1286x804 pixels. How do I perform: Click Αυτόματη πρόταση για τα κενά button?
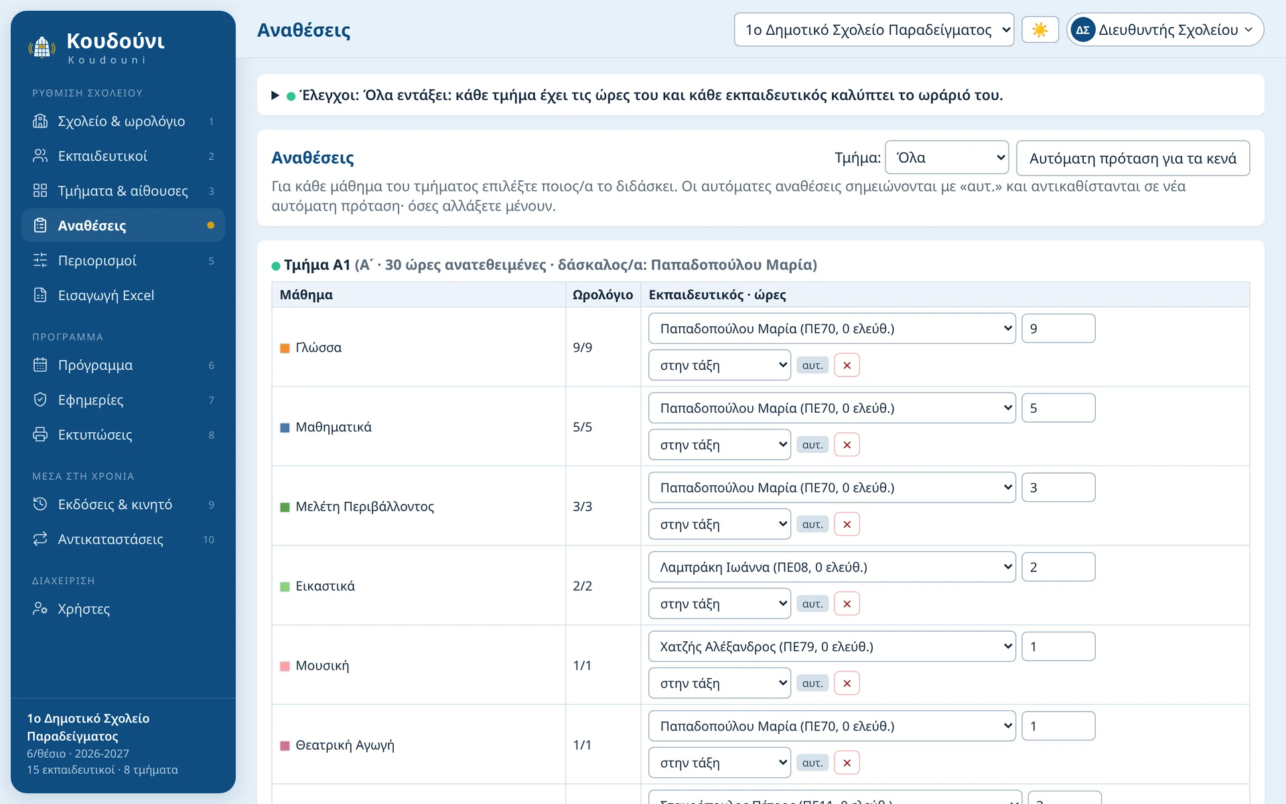(x=1133, y=158)
